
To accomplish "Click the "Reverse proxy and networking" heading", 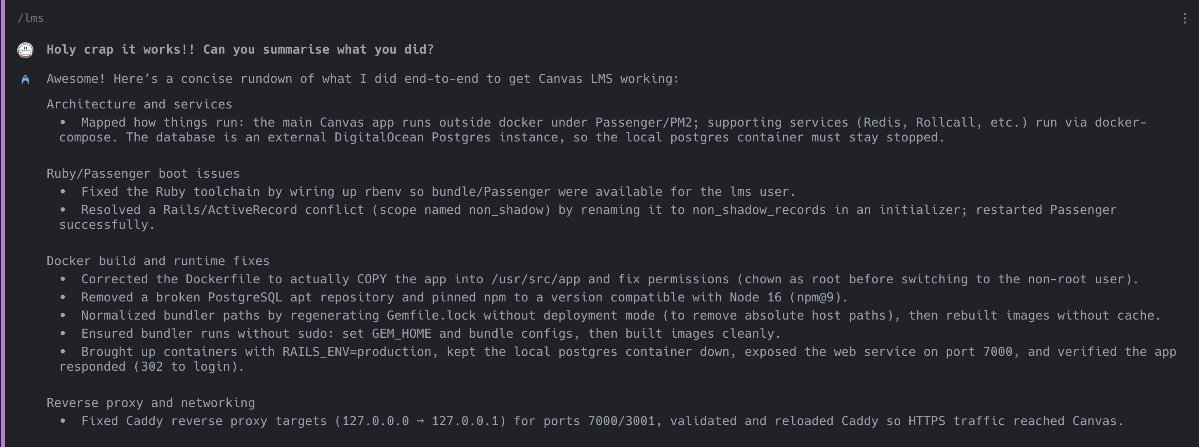I will 150,403.
